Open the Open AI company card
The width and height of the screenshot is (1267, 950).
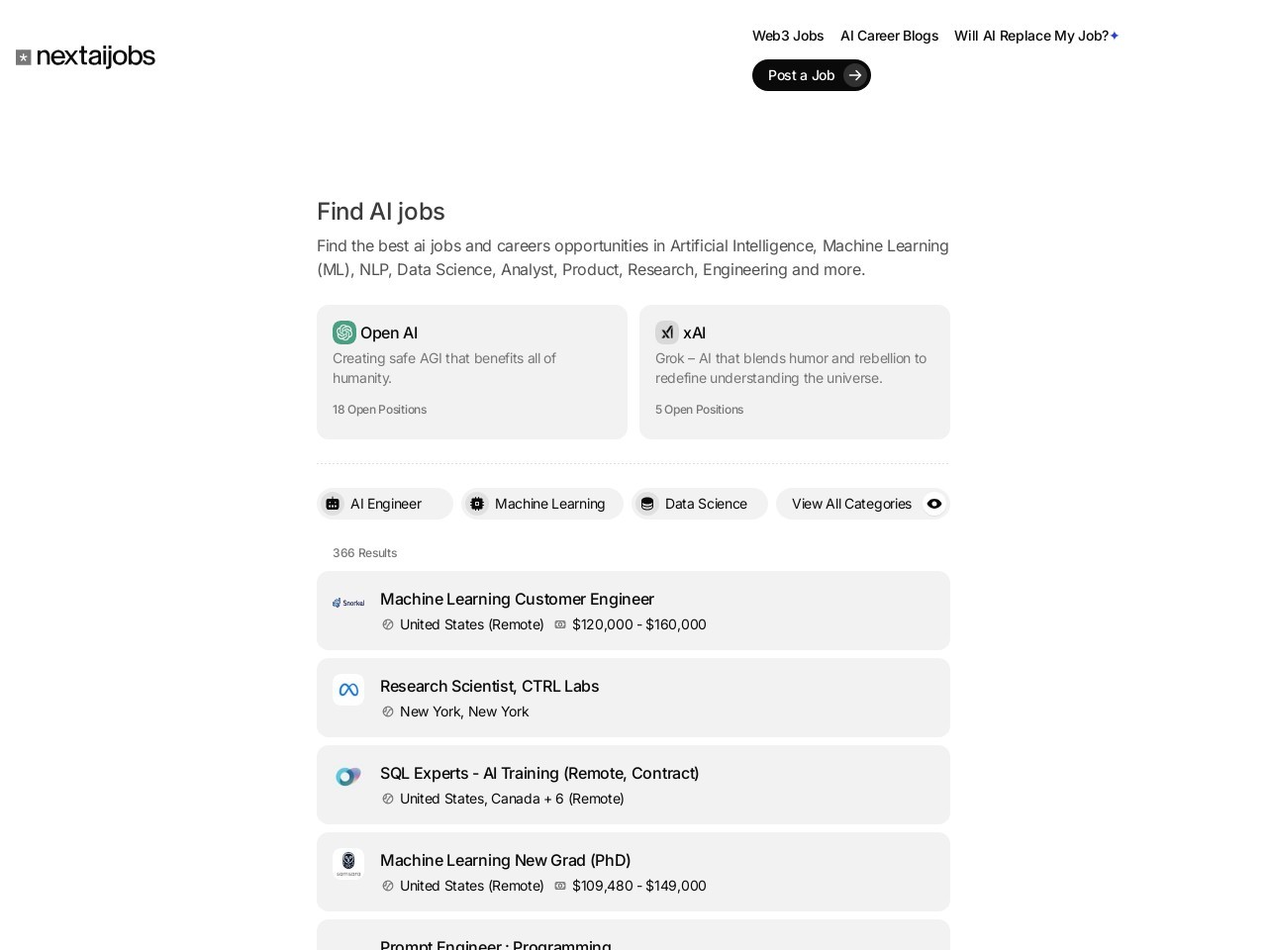pyautogui.click(x=472, y=372)
